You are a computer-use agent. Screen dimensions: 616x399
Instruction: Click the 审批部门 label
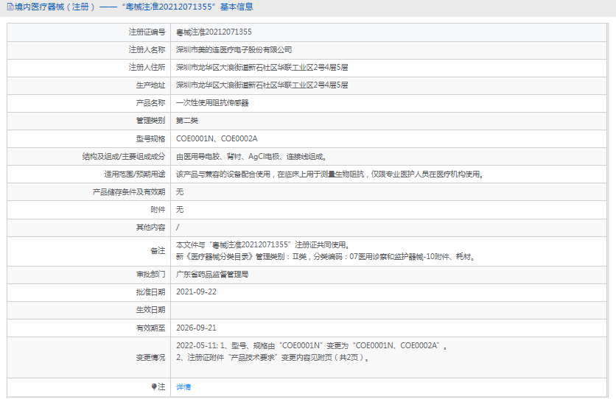pos(151,275)
